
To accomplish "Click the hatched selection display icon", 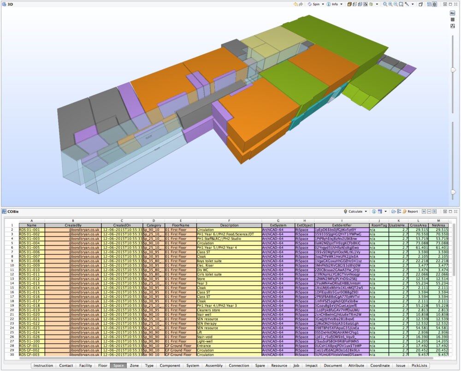I will pyautogui.click(x=366, y=5).
